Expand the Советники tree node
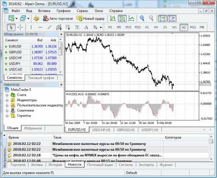 (7, 111)
